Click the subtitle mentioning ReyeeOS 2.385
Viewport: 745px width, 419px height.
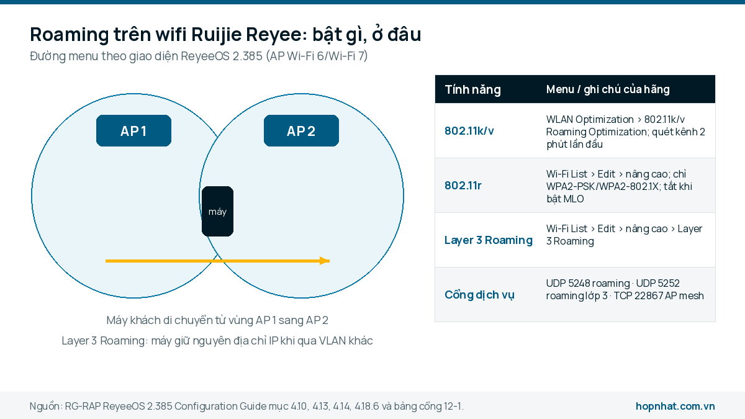[199, 56]
